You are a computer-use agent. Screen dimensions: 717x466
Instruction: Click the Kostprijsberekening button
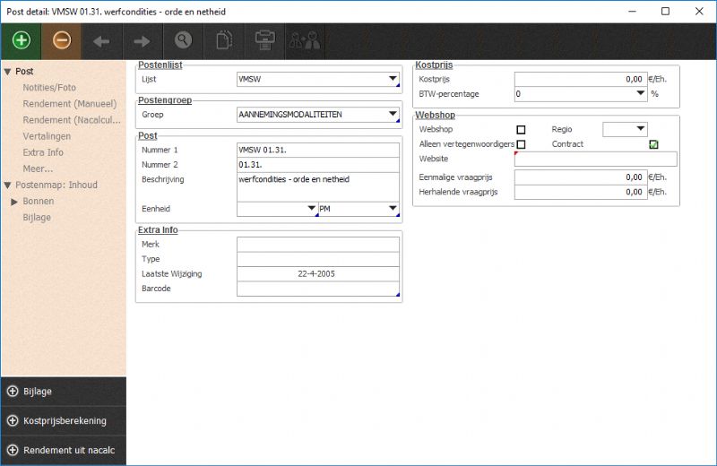tap(63, 420)
